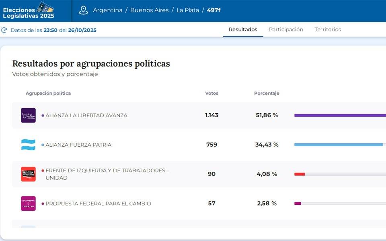The width and height of the screenshot is (386, 241).
Task: Click the Porcentaje column header
Action: 267,93
